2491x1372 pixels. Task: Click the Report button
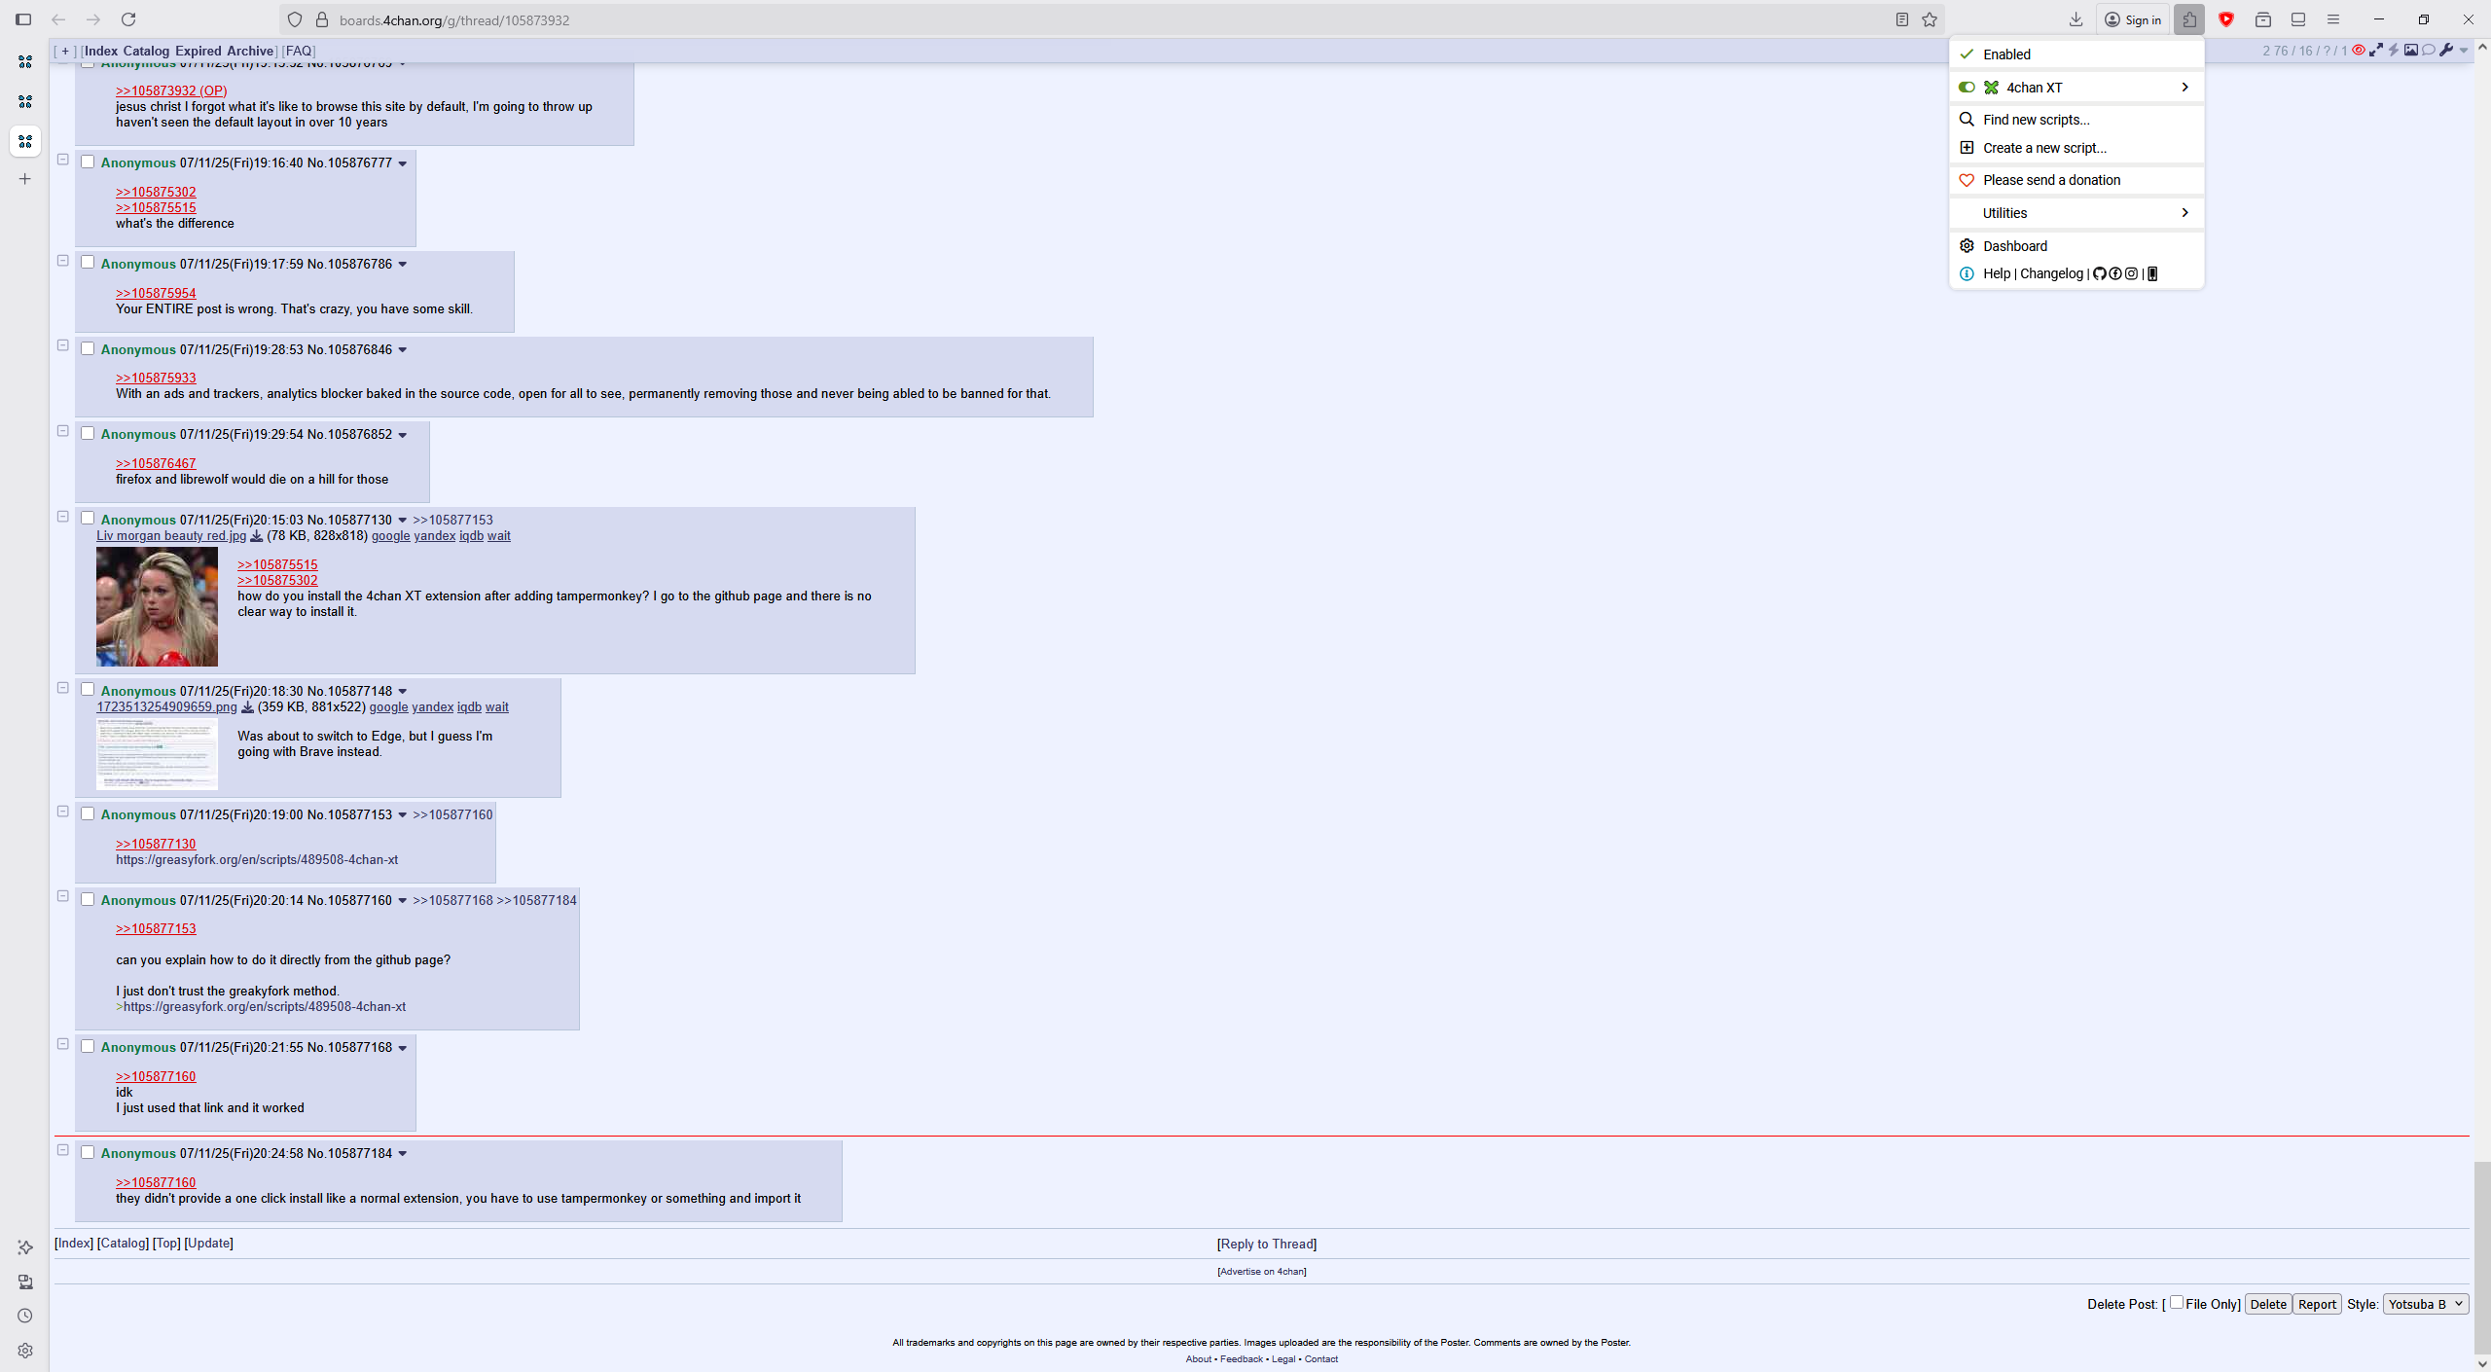click(x=2317, y=1304)
